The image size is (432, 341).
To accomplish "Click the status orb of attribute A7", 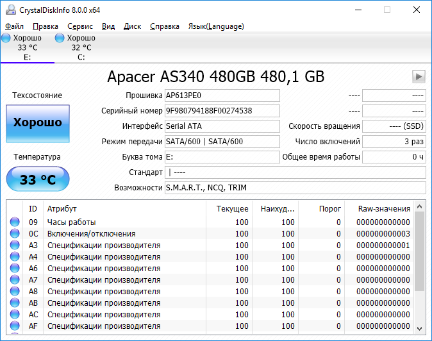I will coord(15,280).
